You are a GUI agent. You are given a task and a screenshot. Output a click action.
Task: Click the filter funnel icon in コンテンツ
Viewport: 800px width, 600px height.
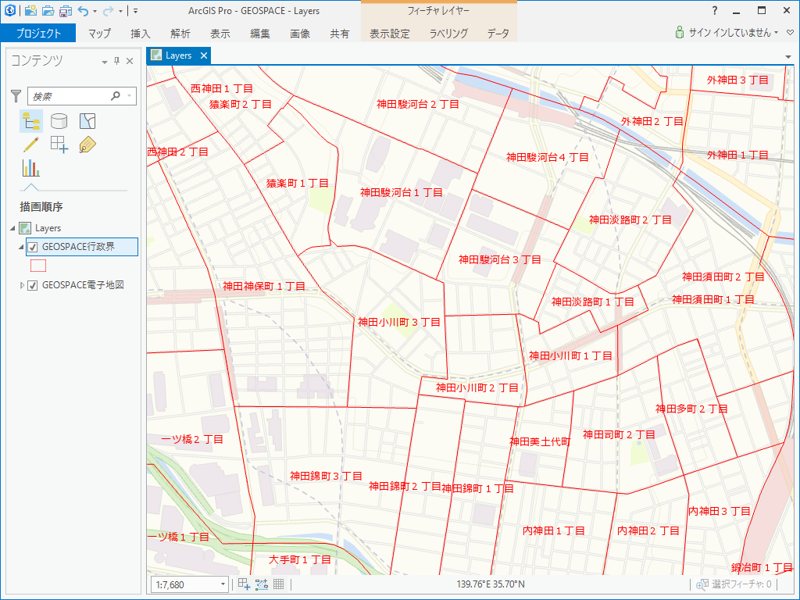(16, 96)
